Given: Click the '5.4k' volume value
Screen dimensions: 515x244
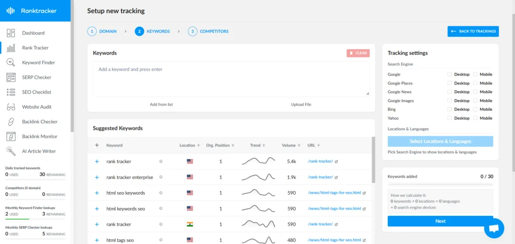Looking at the screenshot, I should (x=292, y=161).
